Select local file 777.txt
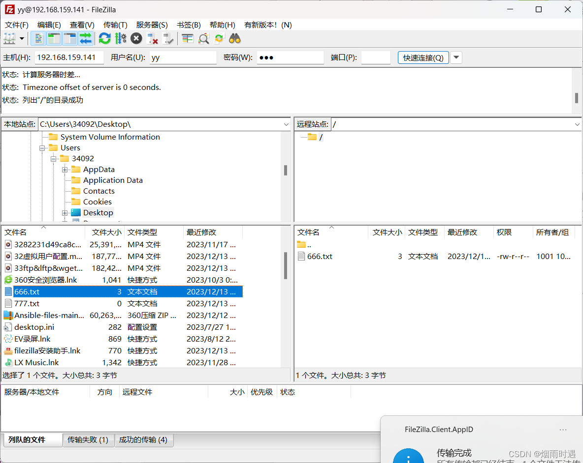The image size is (583, 463). (123, 303)
